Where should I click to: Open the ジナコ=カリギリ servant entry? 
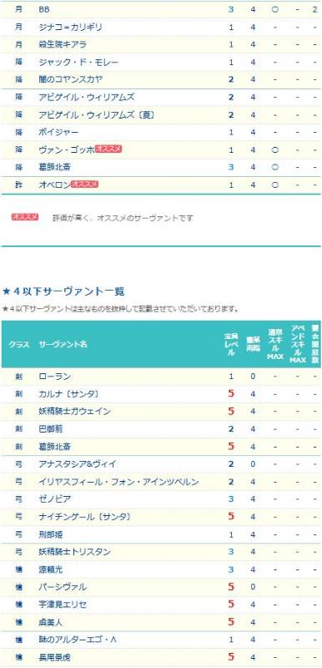coord(70,27)
